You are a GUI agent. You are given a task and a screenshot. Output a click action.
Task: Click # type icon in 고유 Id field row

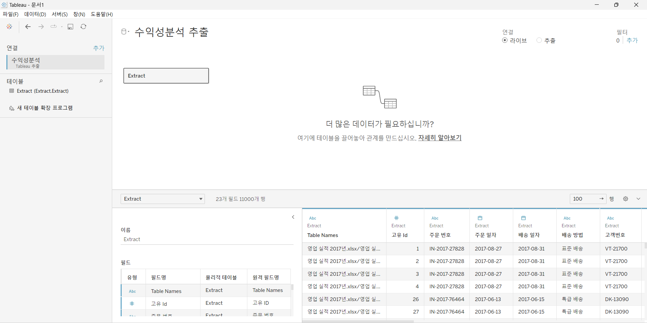[132, 304]
